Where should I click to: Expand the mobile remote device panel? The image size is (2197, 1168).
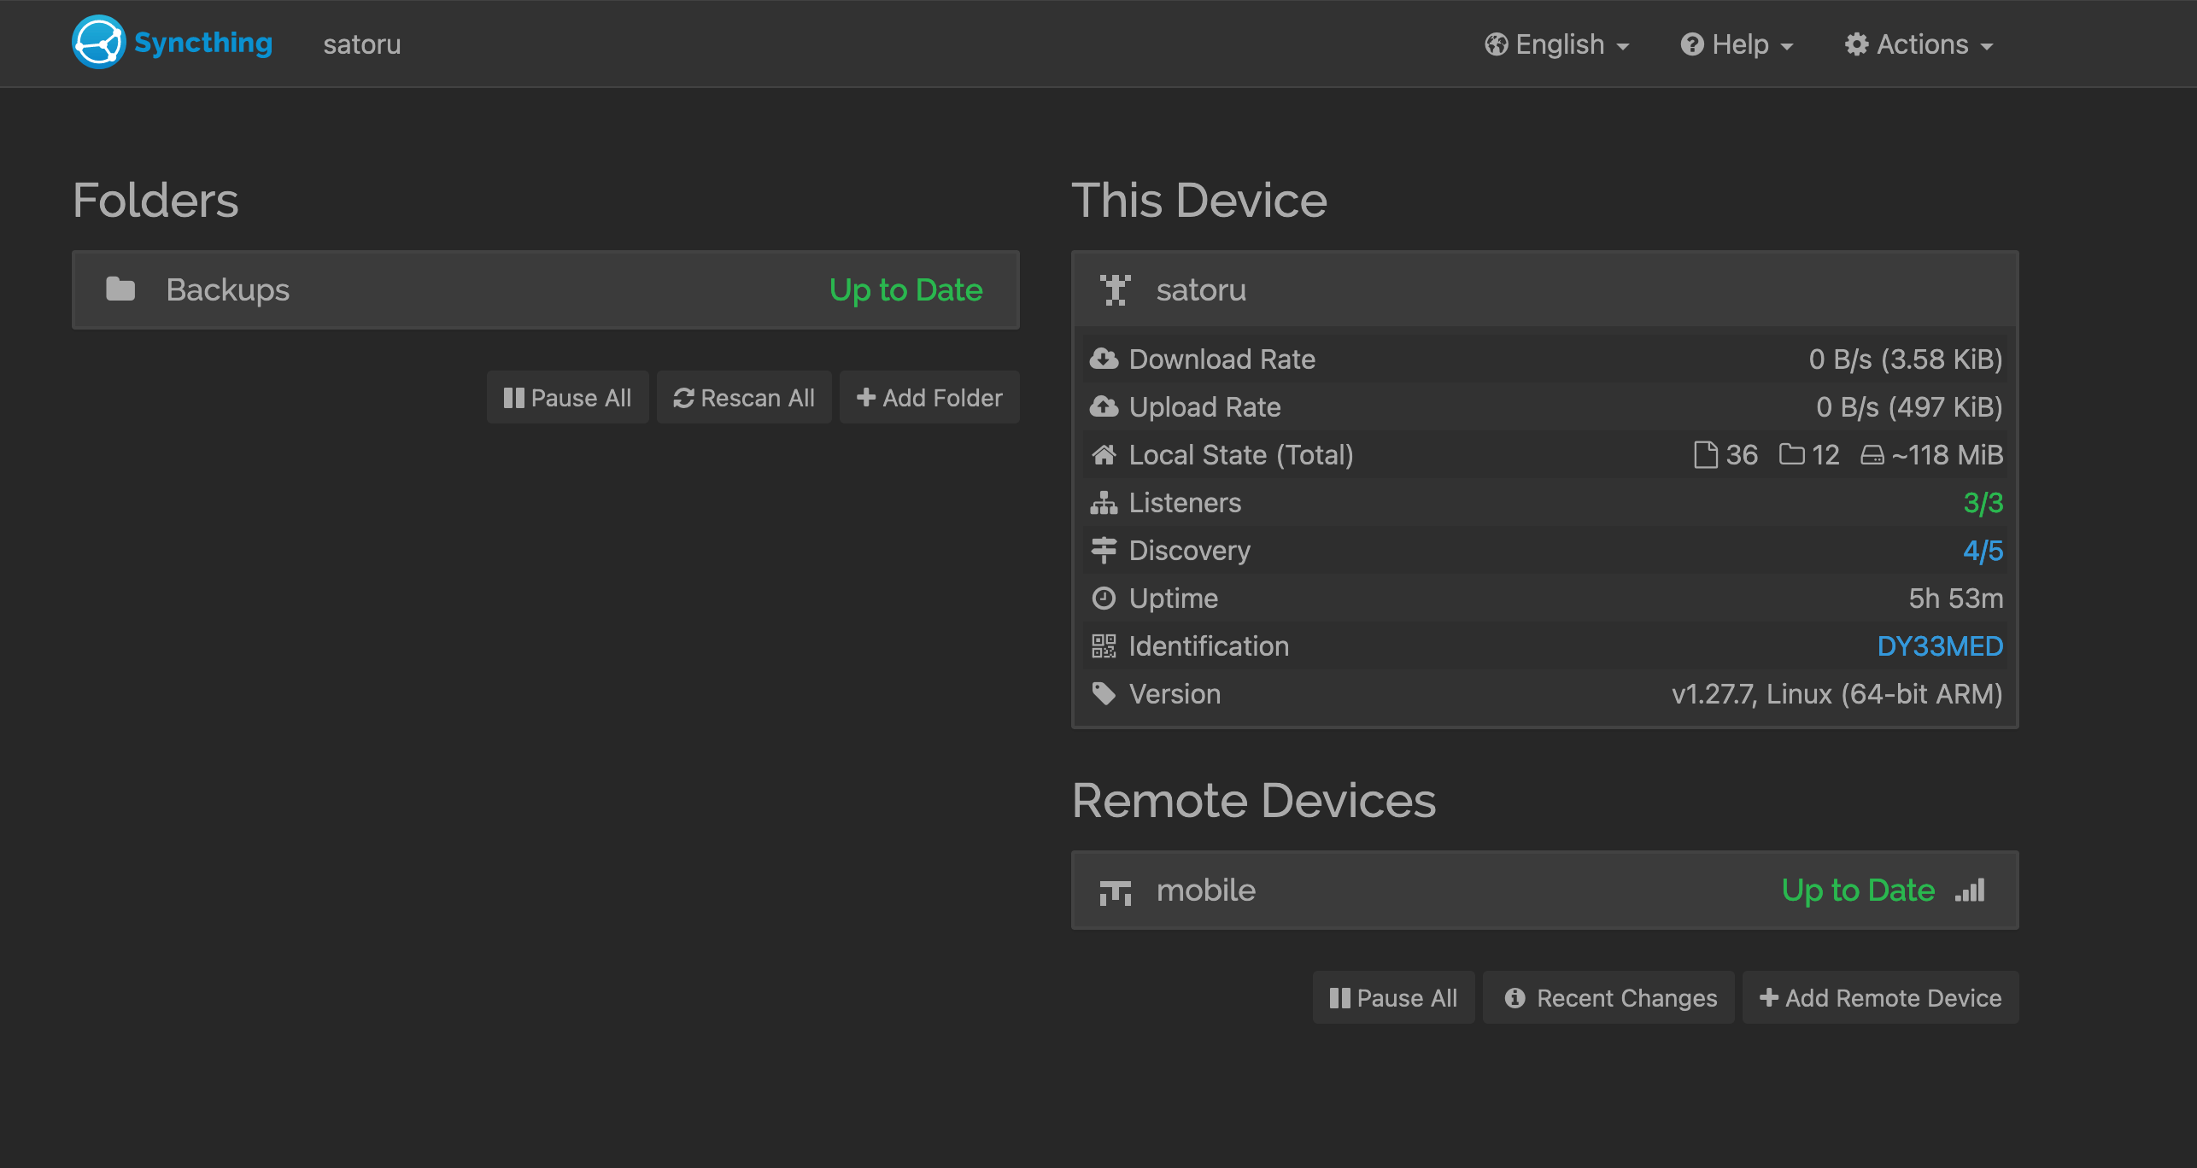1544,891
